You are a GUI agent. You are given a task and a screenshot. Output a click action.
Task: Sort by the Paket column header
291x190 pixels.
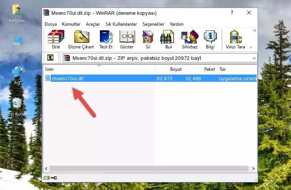point(200,69)
